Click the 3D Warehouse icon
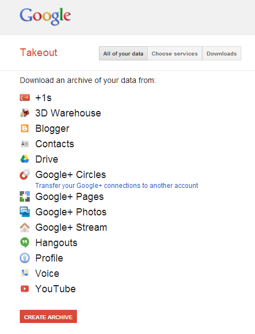 coord(25,113)
